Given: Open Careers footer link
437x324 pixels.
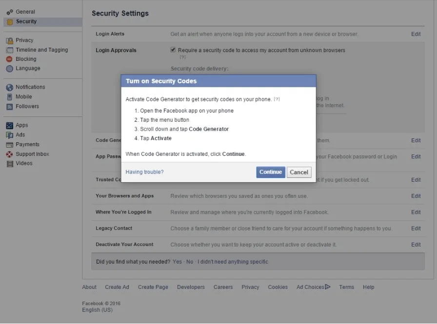Looking at the screenshot, I should (x=223, y=287).
